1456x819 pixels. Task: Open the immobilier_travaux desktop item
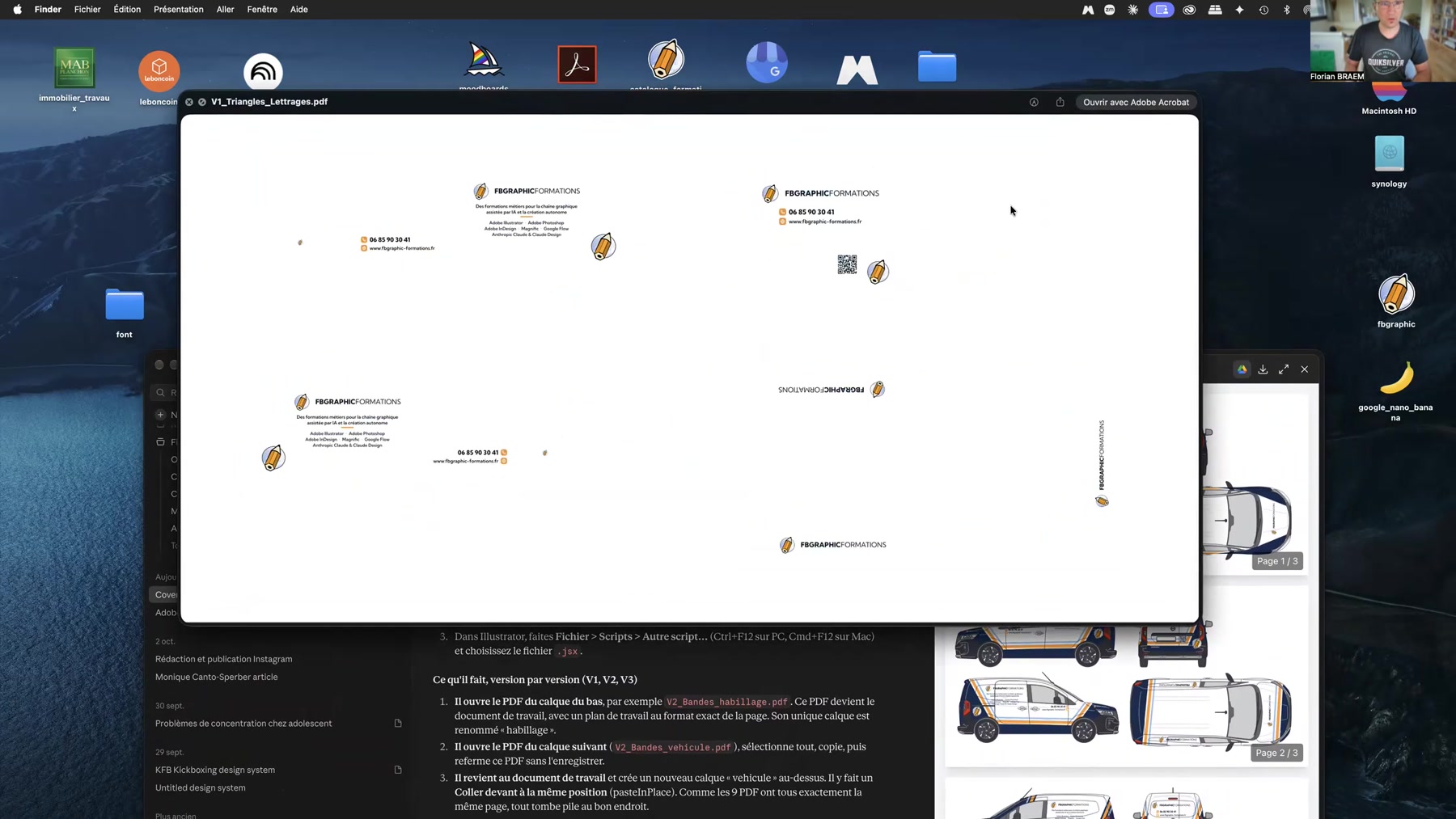tap(74, 68)
